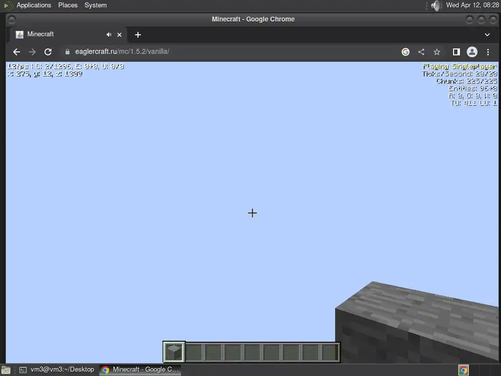The height and width of the screenshot is (376, 501).
Task: View site info via the padlock icon
Action: 68,52
